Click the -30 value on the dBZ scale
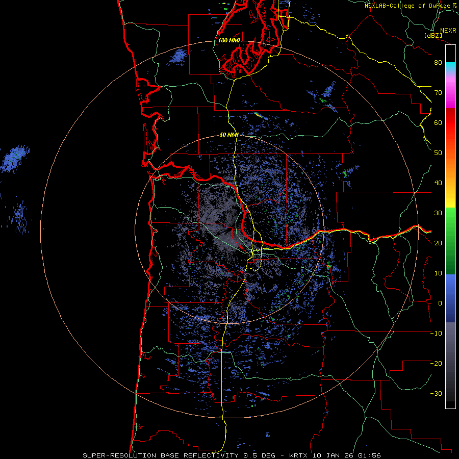The image size is (459, 459). coord(436,393)
